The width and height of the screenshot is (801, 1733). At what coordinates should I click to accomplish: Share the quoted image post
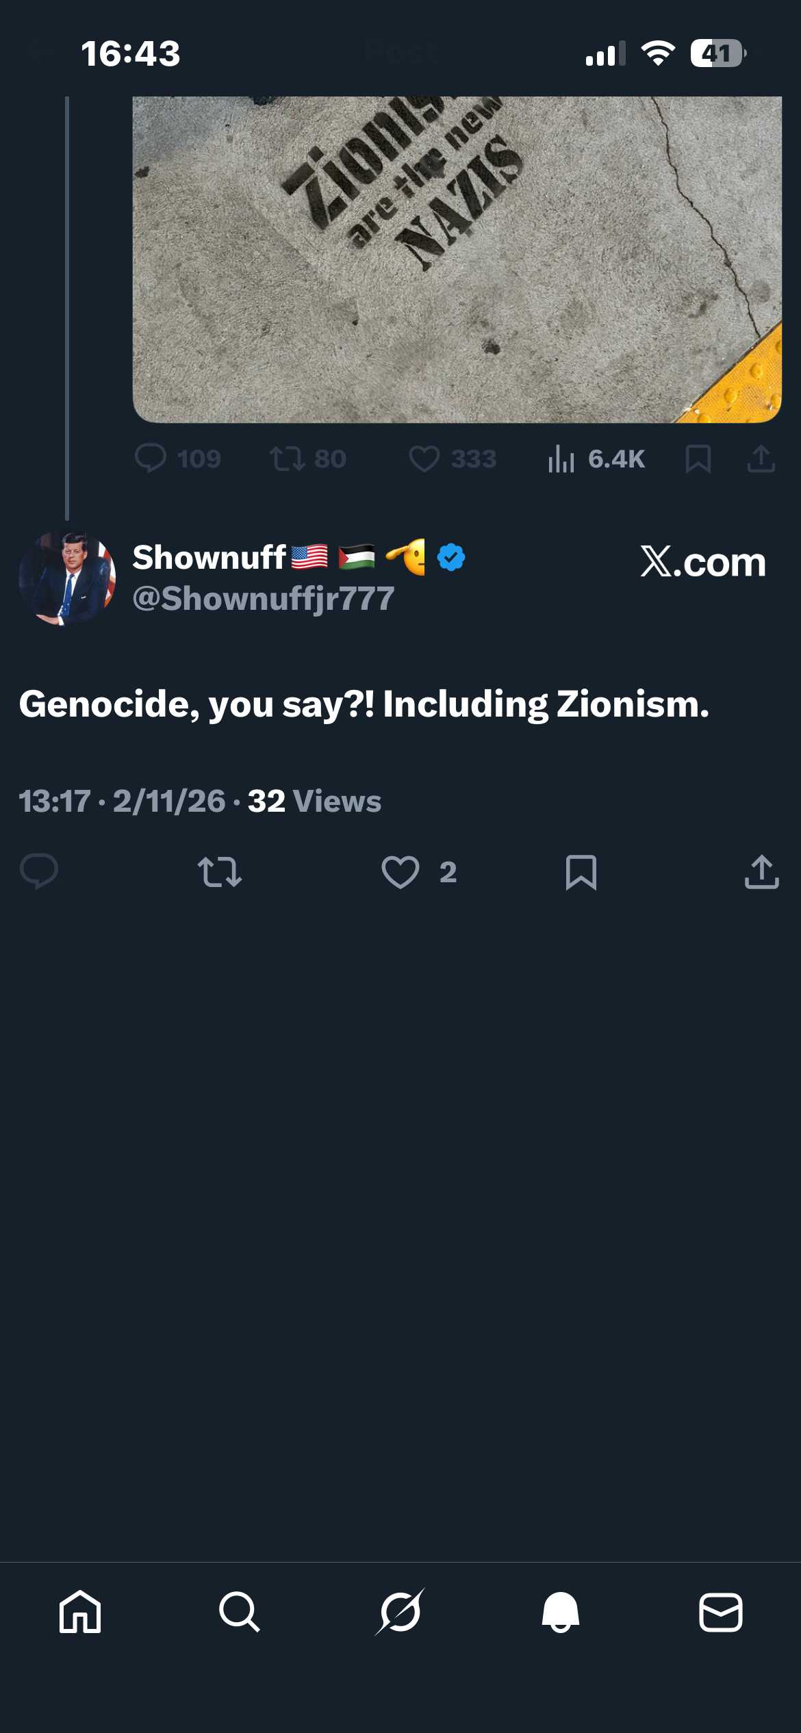[761, 459]
